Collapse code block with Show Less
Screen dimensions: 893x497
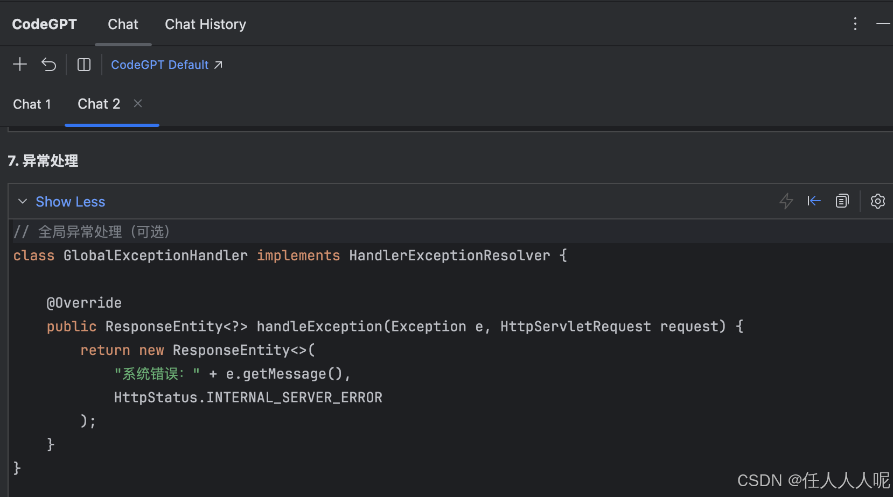pos(71,202)
